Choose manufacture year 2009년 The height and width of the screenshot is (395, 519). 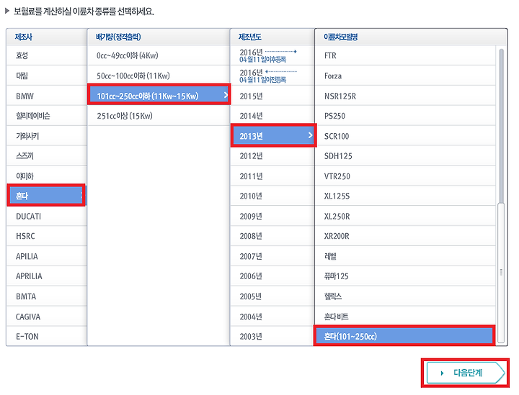[272, 217]
